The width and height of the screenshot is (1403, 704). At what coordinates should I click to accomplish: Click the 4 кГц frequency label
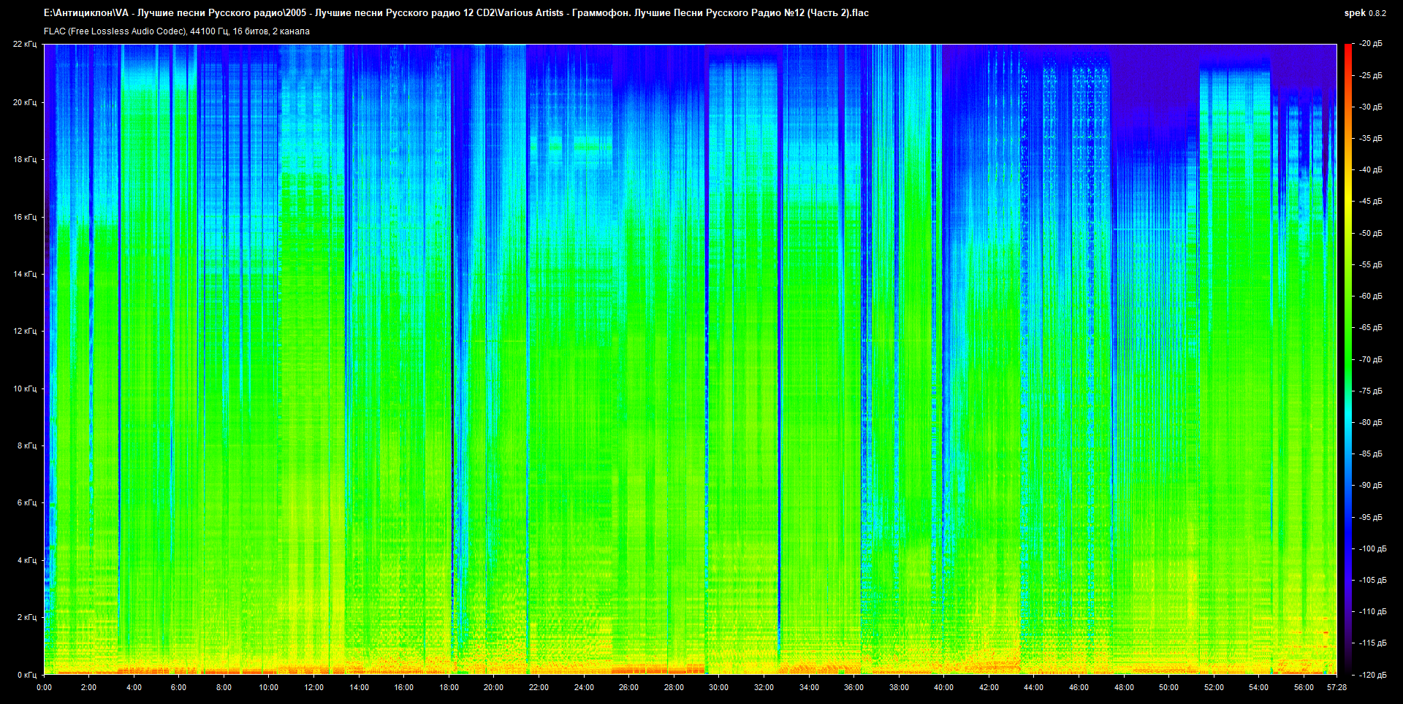pyautogui.click(x=26, y=560)
